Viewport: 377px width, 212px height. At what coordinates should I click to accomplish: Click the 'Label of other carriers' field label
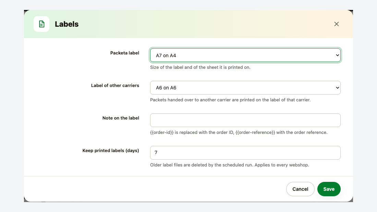tap(115, 85)
